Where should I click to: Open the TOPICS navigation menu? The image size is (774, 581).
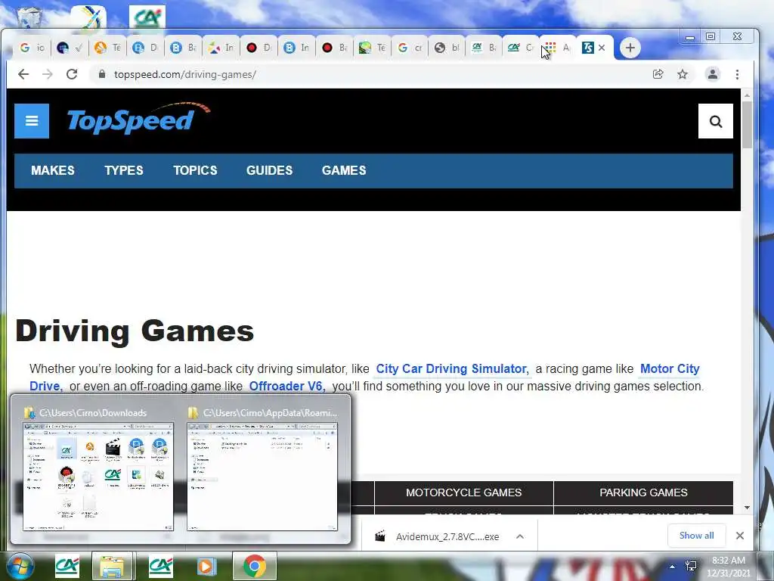click(195, 170)
